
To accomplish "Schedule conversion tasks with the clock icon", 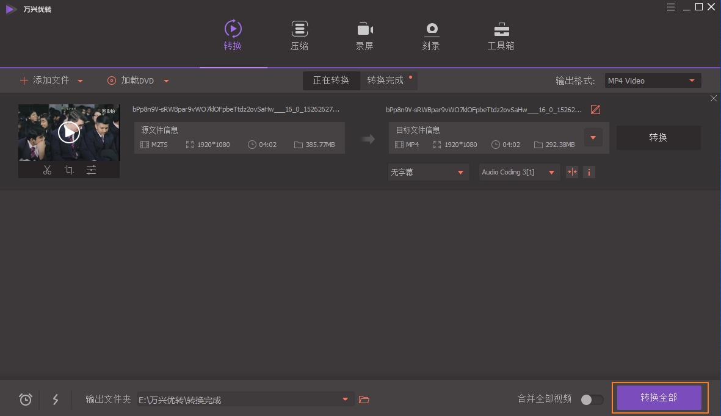I will pos(25,399).
